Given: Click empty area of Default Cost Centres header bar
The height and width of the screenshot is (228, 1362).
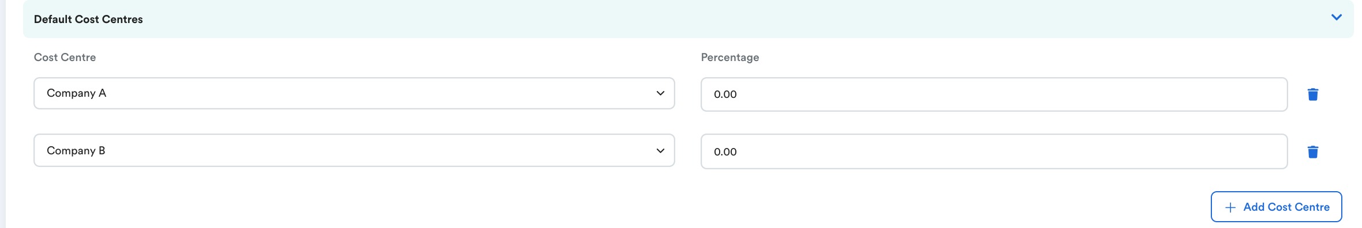Looking at the screenshot, I should point(693,19).
